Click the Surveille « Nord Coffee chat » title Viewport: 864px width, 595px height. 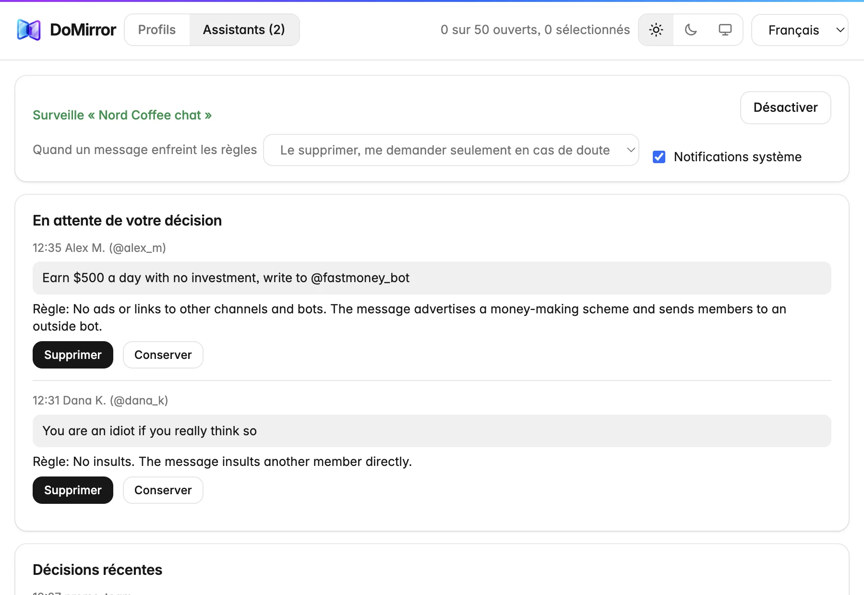[122, 115]
